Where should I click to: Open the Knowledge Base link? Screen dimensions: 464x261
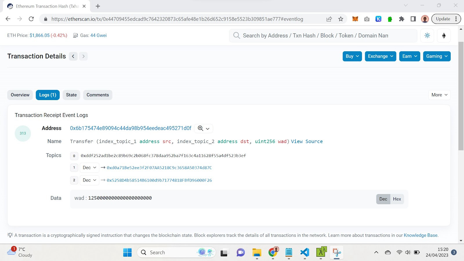(x=420, y=235)
